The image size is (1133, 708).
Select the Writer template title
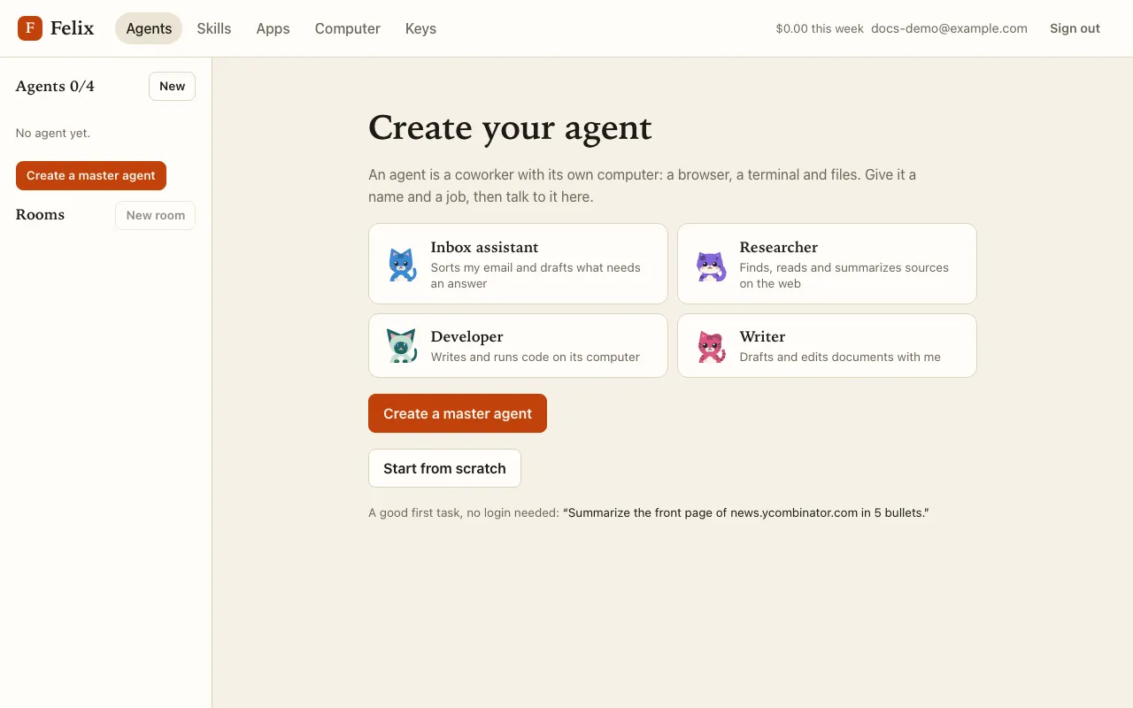[x=762, y=336]
